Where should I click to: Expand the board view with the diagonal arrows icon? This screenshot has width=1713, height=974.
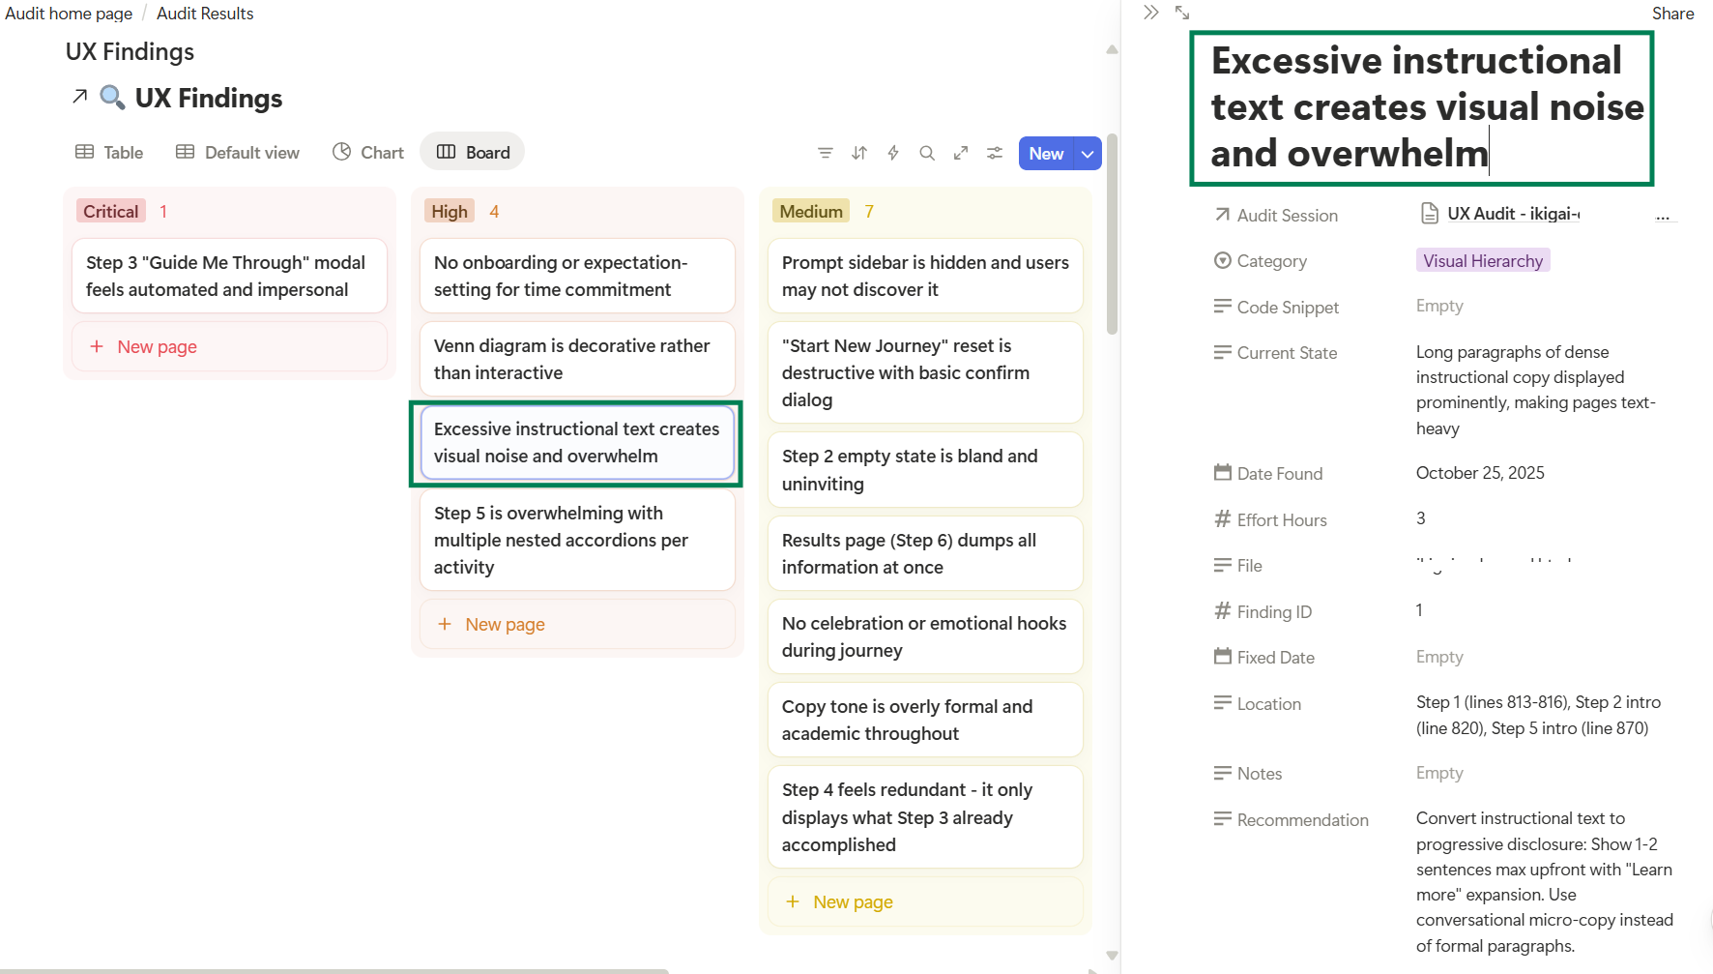(x=960, y=153)
